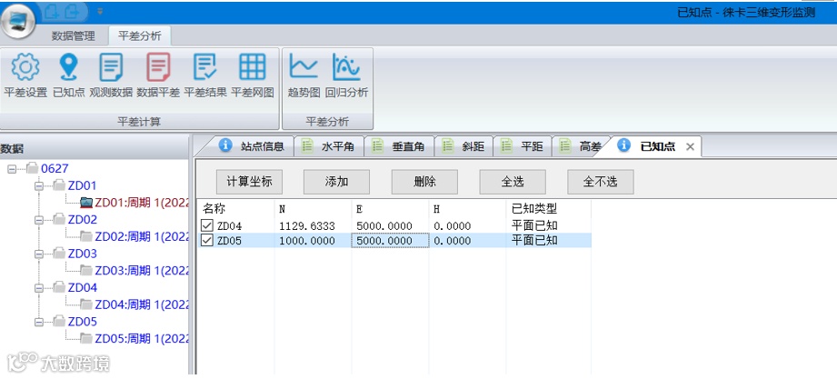Collapse ZD02 tree node
This screenshot has height=379, width=837.
click(38, 220)
